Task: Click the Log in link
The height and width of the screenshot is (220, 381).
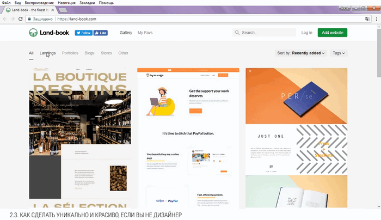Action: pyautogui.click(x=306, y=33)
